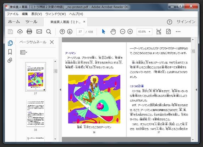Viewport: 203px width, 147px height.
Task: Close the page thumbnails panel
Action: (x=52, y=42)
